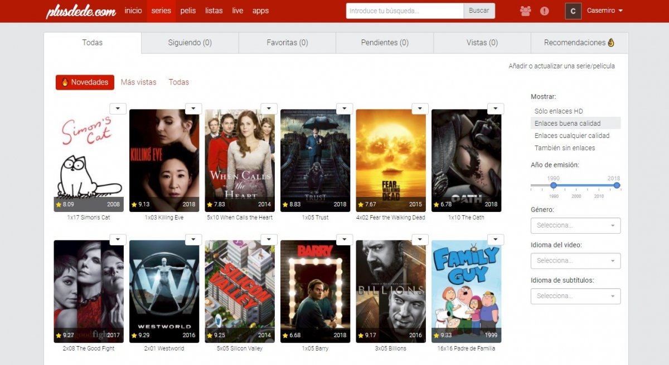The height and width of the screenshot is (365, 669).
Task: Open The Good Fight poster
Action: (x=89, y=292)
